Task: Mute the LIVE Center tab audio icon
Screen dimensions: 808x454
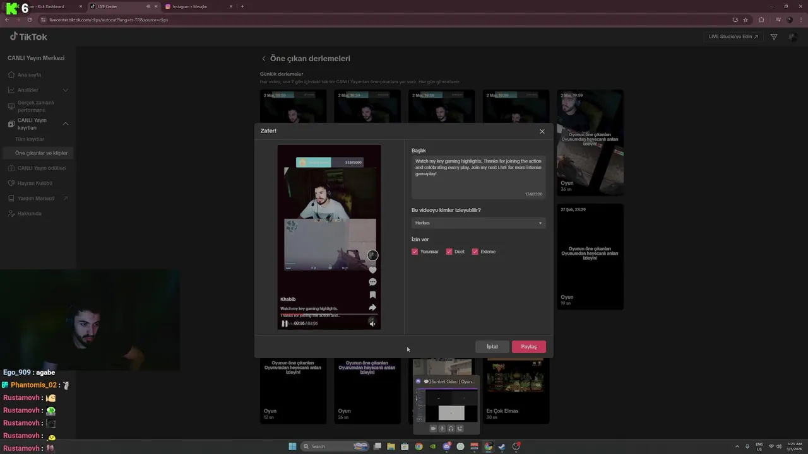Action: pos(148,6)
